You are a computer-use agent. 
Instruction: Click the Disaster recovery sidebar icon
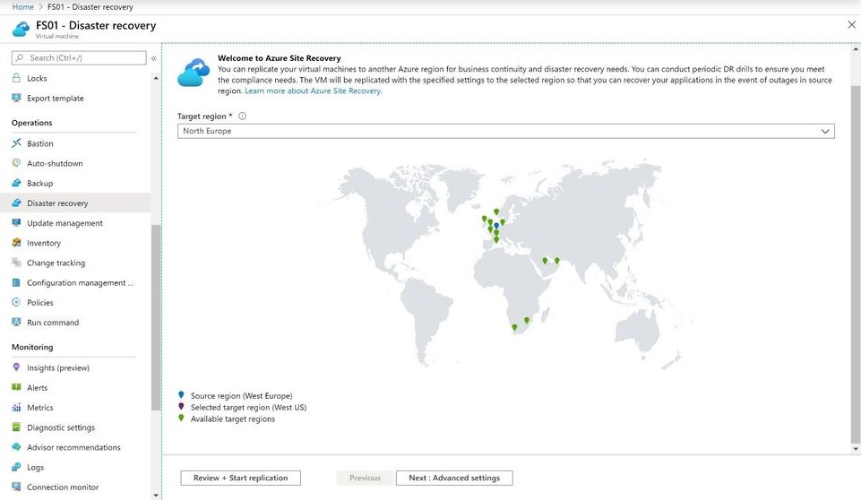(16, 203)
